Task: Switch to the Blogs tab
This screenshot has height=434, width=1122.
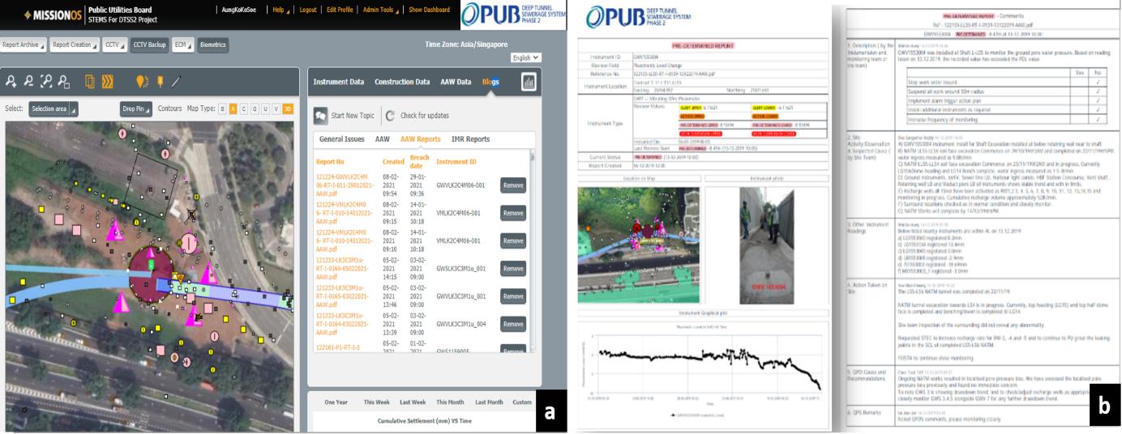Action: click(x=490, y=82)
